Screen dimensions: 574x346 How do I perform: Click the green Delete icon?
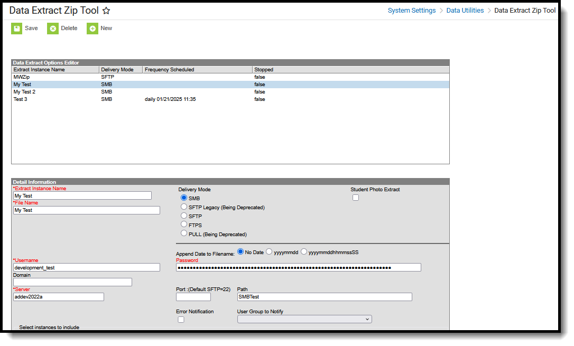53,29
